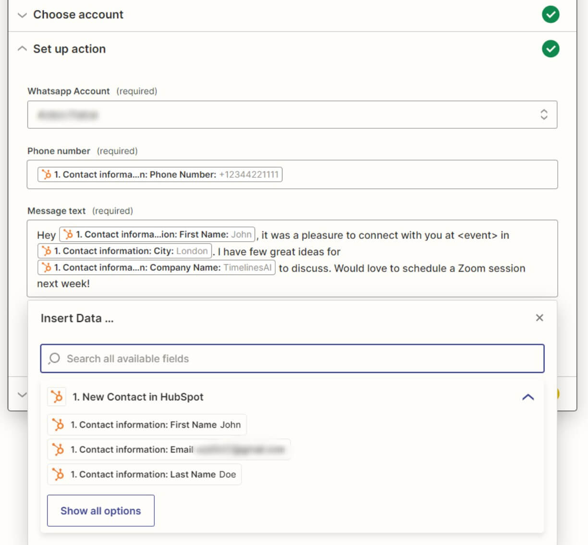The height and width of the screenshot is (545, 588).
Task: Expand the Choose account section
Action: tap(22, 15)
